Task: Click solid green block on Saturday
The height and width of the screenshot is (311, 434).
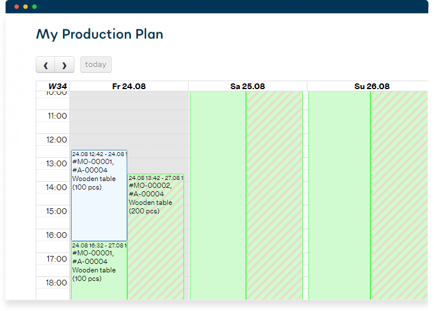Action: (218, 193)
